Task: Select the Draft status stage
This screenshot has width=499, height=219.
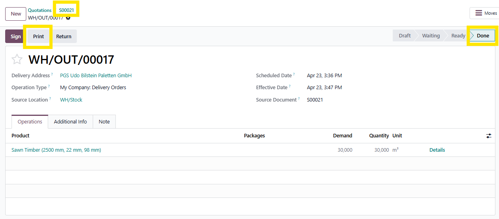Action: tap(404, 35)
